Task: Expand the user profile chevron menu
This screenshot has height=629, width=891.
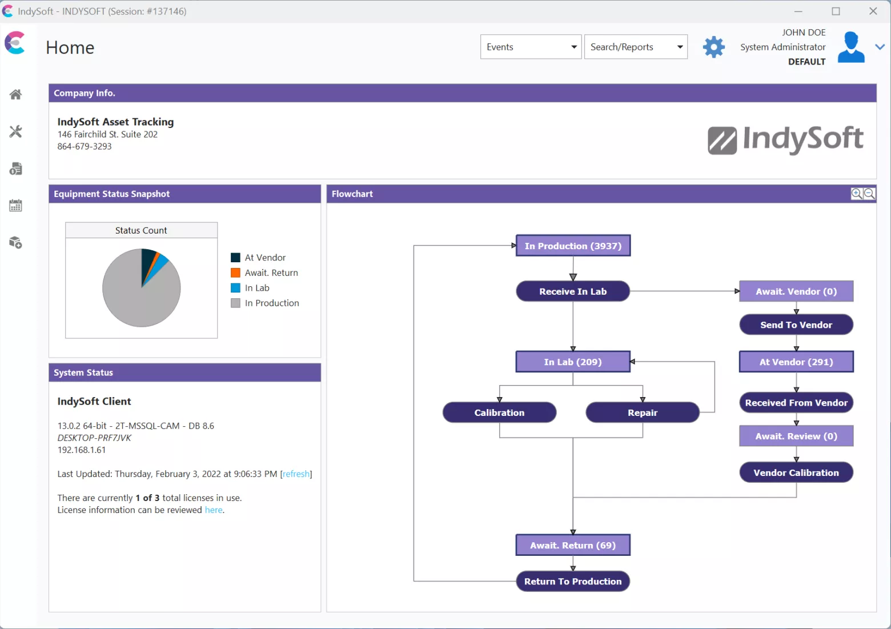Action: click(880, 47)
